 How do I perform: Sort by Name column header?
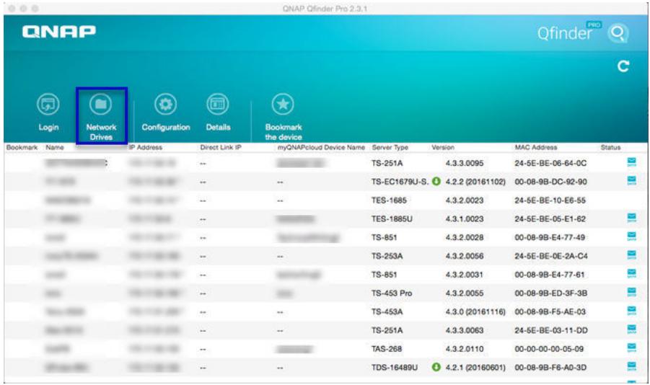pos(55,147)
